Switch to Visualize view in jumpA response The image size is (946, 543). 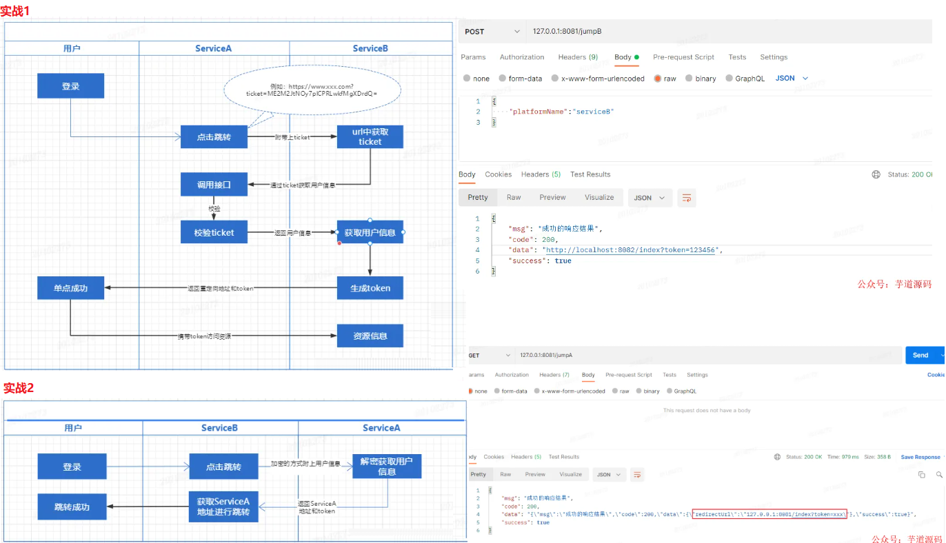(570, 475)
